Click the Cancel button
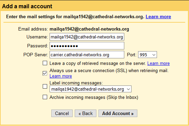 (62, 113)
